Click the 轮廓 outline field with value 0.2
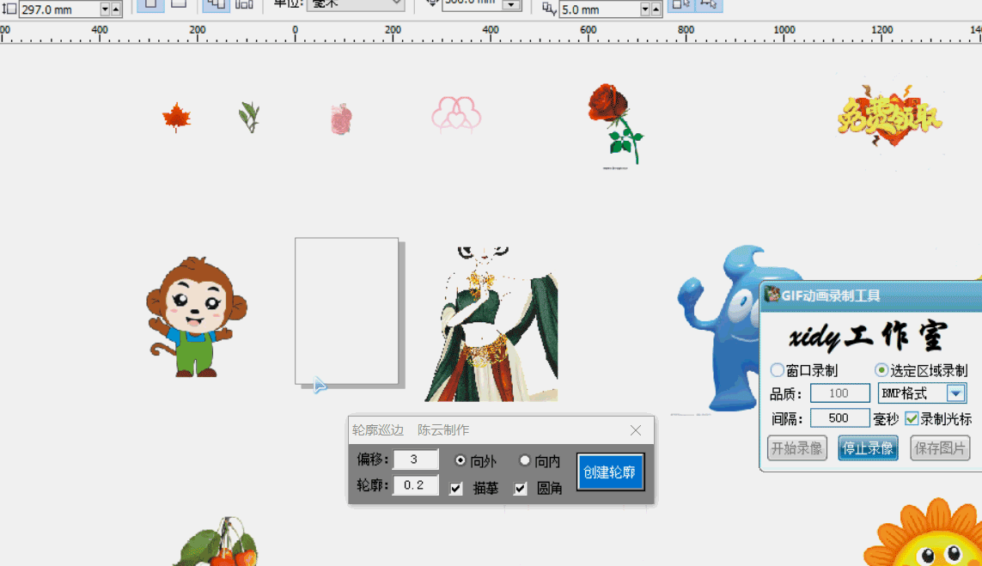 (415, 485)
